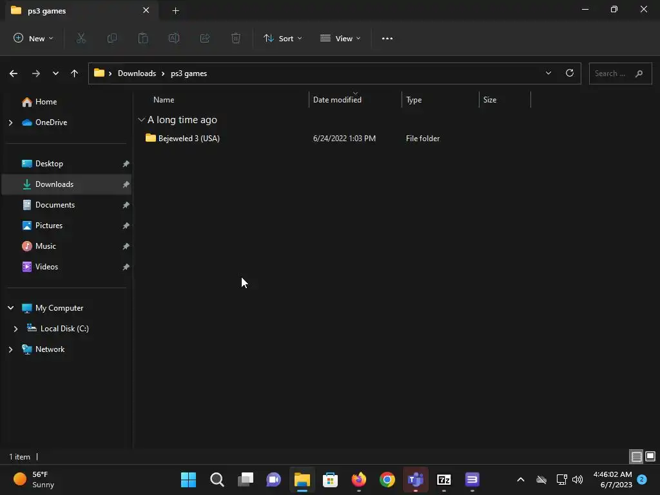Unpin Desktop using its pin icon
The height and width of the screenshot is (495, 660).
pos(126,164)
